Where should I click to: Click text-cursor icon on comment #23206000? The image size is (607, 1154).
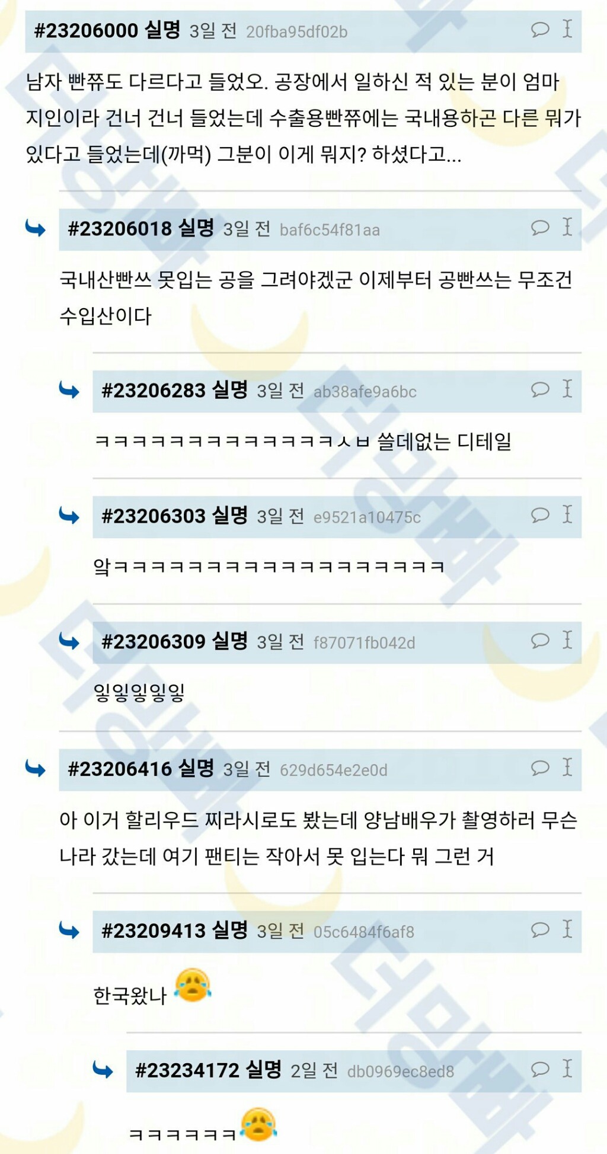(567, 28)
